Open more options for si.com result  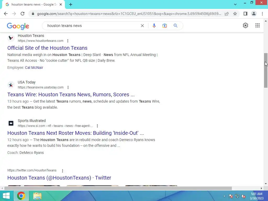97,126
